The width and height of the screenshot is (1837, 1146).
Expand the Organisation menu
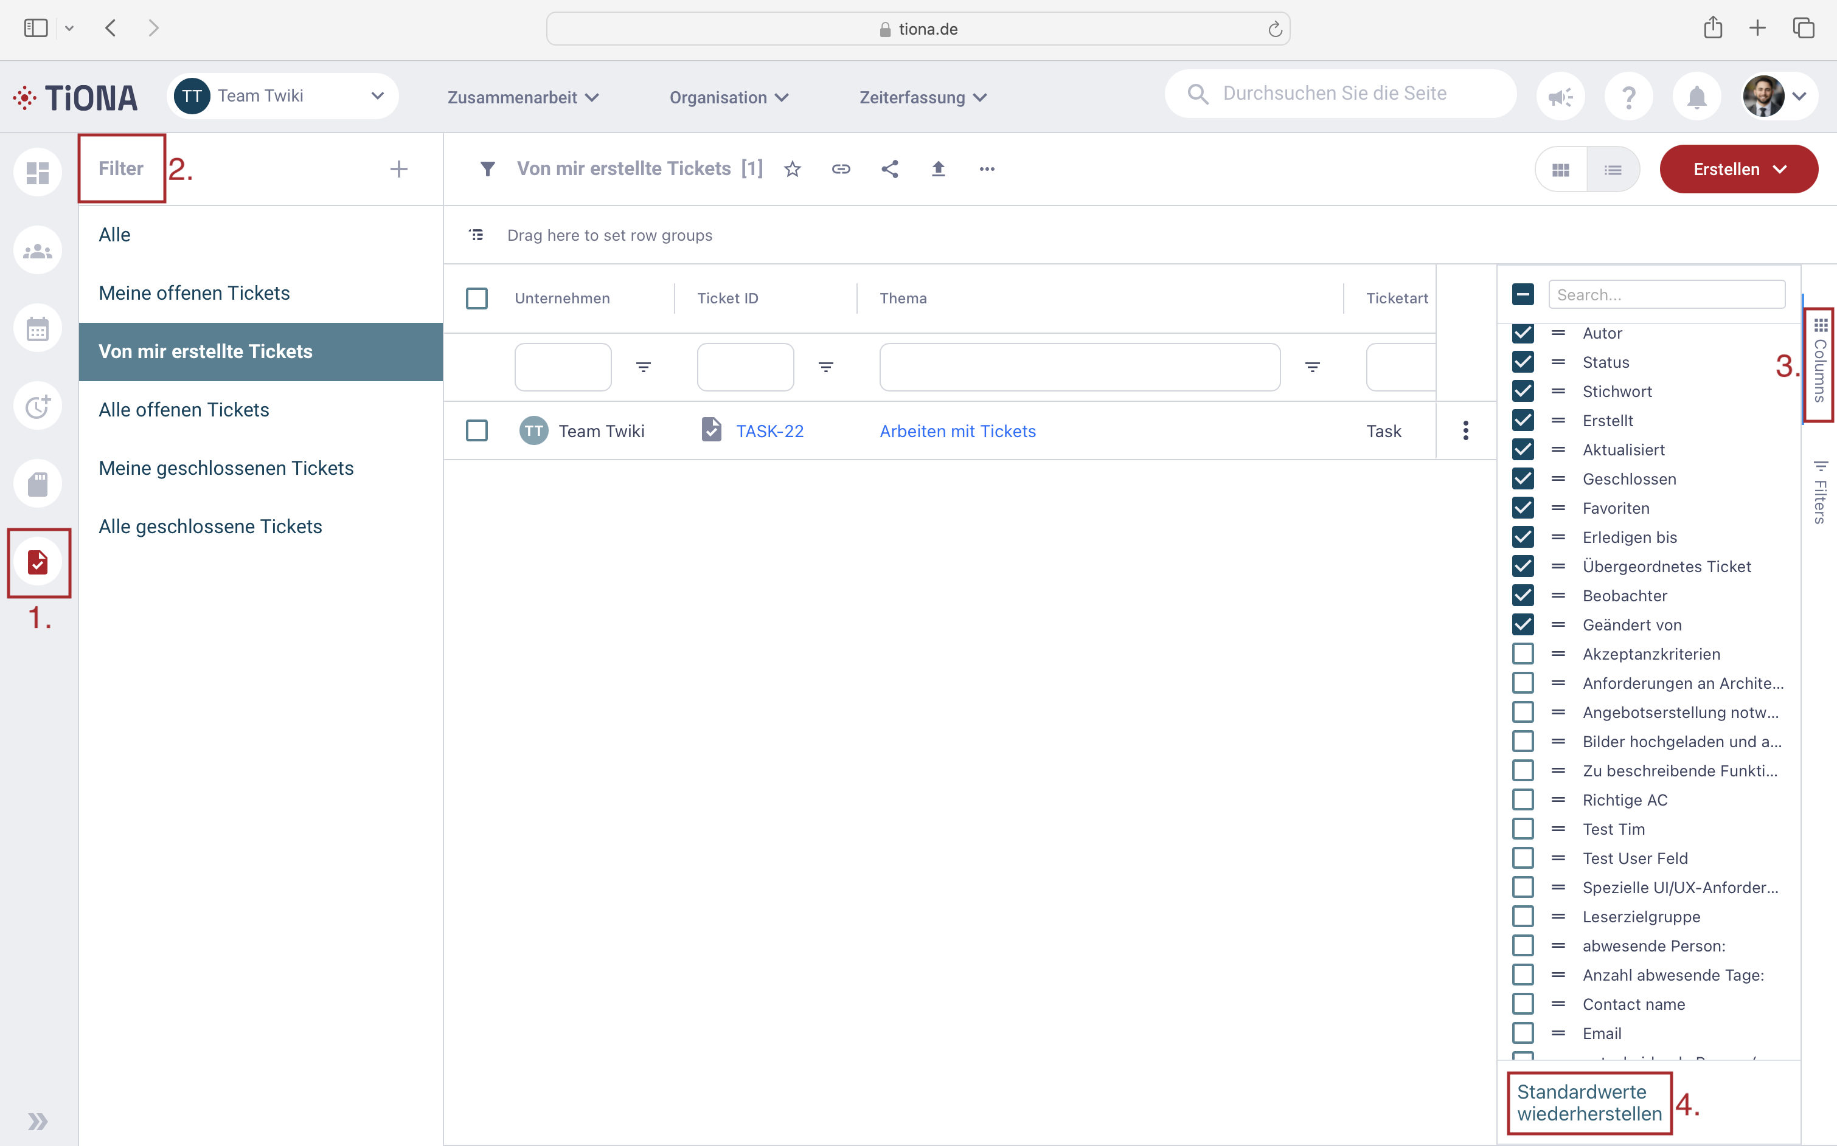pyautogui.click(x=729, y=98)
